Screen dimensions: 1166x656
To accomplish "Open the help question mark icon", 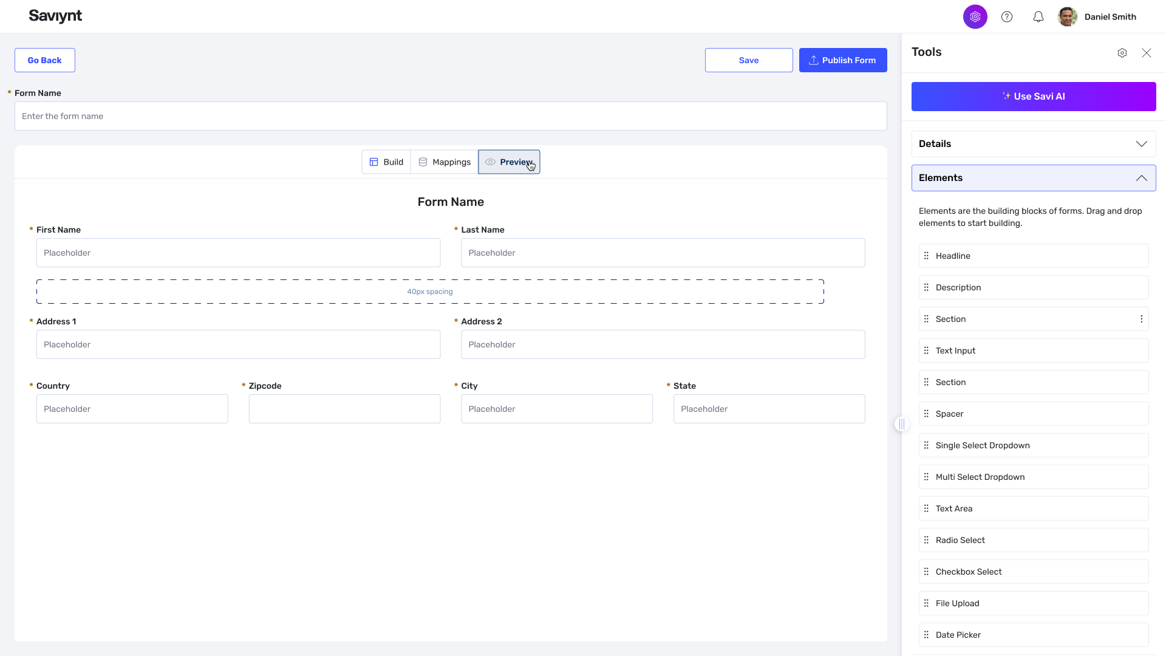I will click(x=1007, y=17).
